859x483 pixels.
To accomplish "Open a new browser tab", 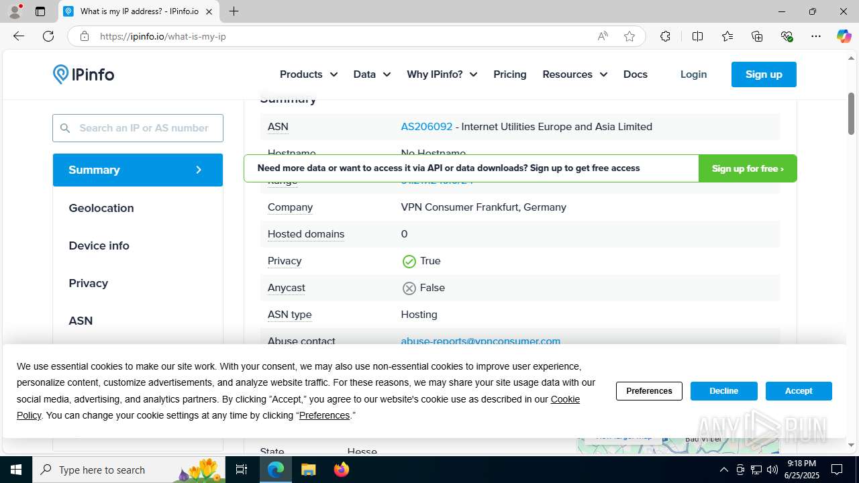I will (x=234, y=11).
